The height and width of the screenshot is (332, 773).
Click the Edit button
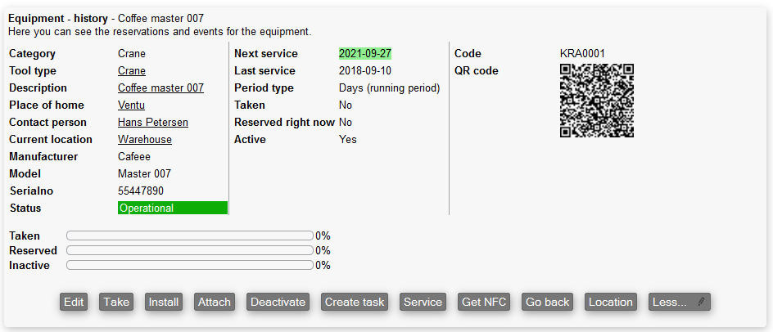point(74,302)
